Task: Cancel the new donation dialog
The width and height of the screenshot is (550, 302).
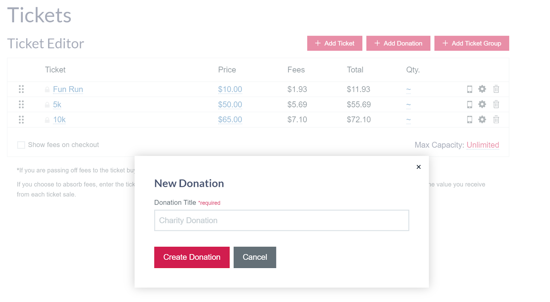Action: click(255, 257)
